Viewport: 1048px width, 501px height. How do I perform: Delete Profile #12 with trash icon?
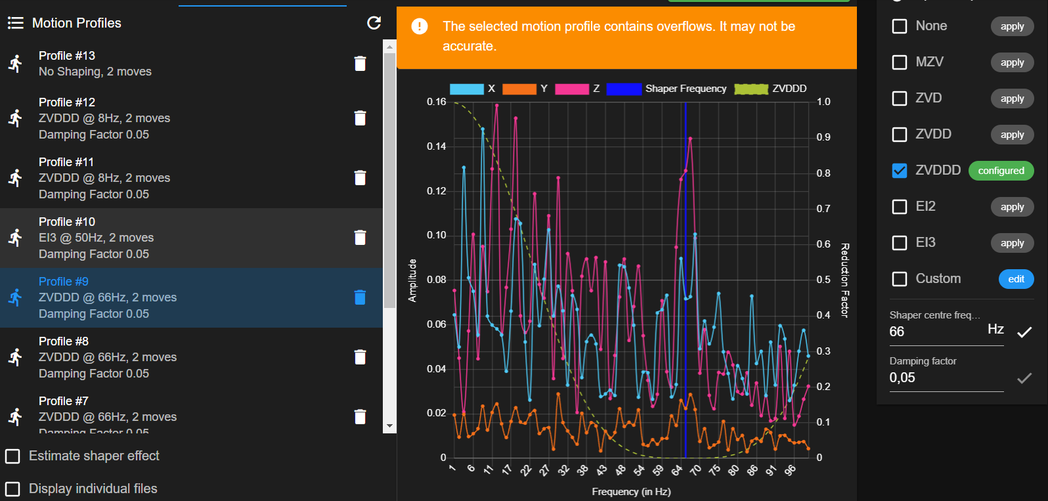pyautogui.click(x=360, y=118)
